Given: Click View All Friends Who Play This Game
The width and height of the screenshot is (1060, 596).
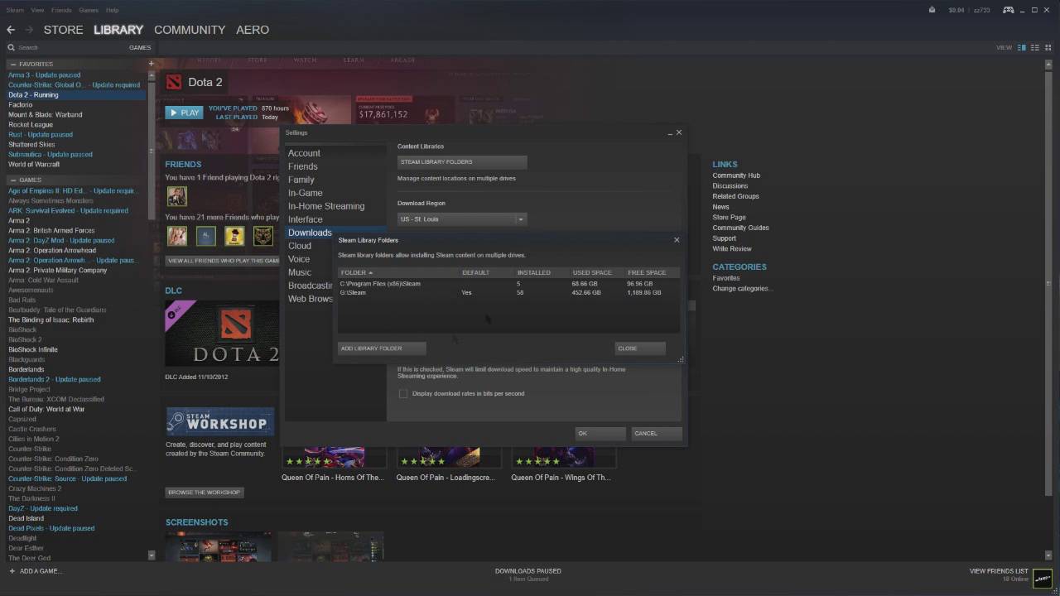Looking at the screenshot, I should click(x=223, y=261).
